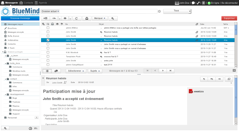The height and width of the screenshot is (134, 239).
Task: Open folder actions gear at sidebar bottom
Action: (x=5, y=128)
